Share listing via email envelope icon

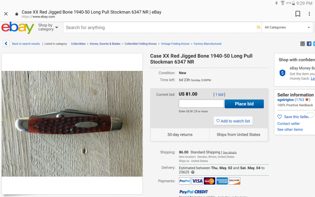point(303,44)
